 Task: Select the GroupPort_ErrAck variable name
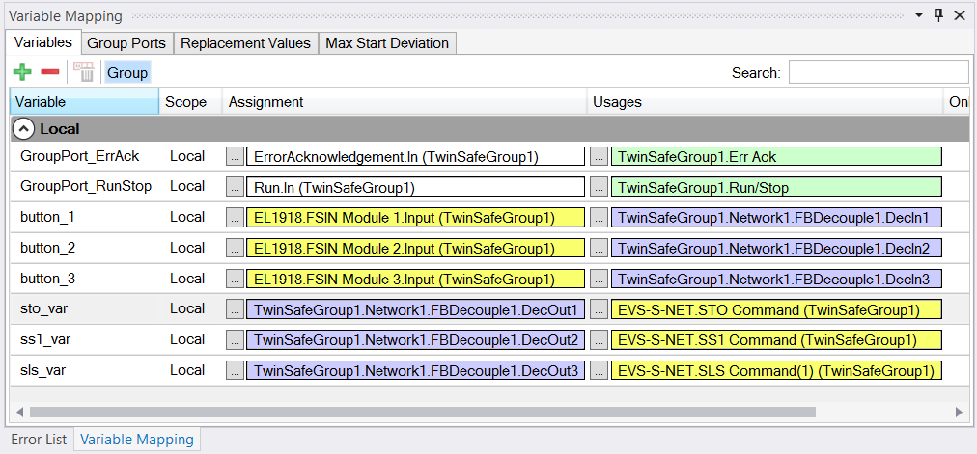tap(80, 157)
